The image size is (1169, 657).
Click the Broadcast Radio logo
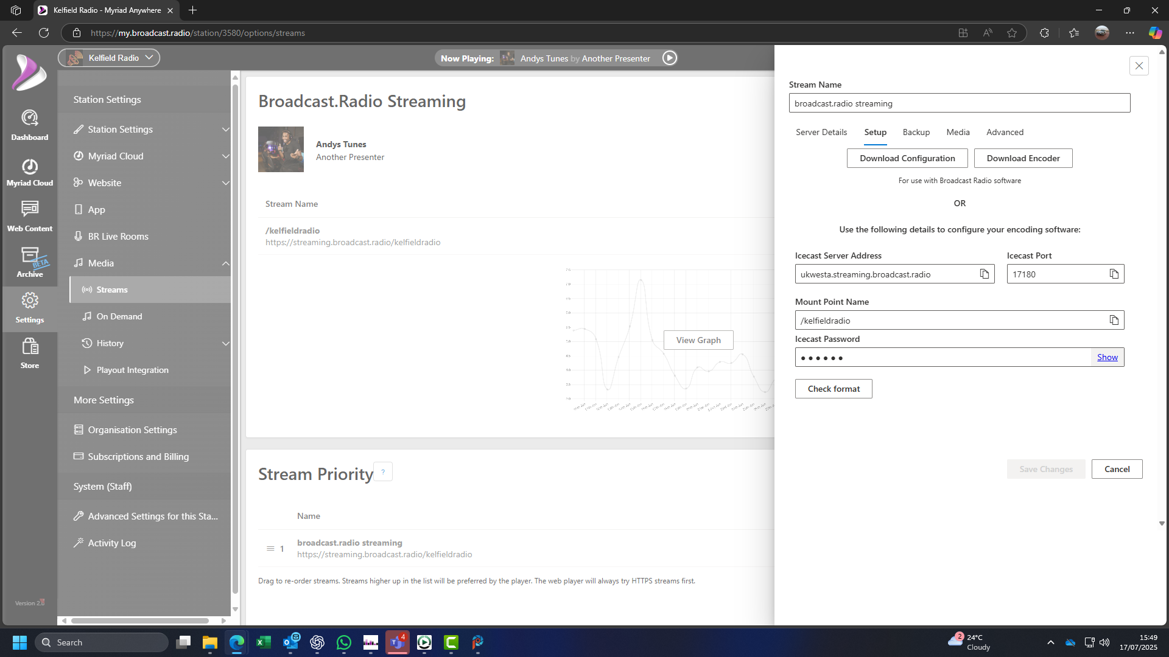pyautogui.click(x=29, y=72)
